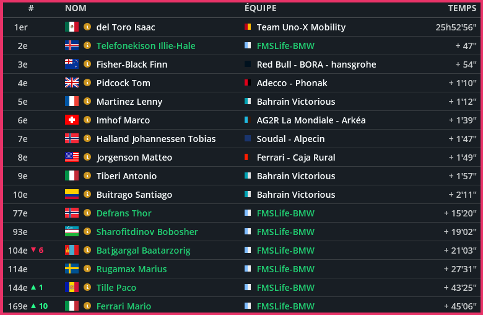This screenshot has width=483, height=315.
Task: Click the Team Uno-X Mobility jersey icon
Action: 248,27
